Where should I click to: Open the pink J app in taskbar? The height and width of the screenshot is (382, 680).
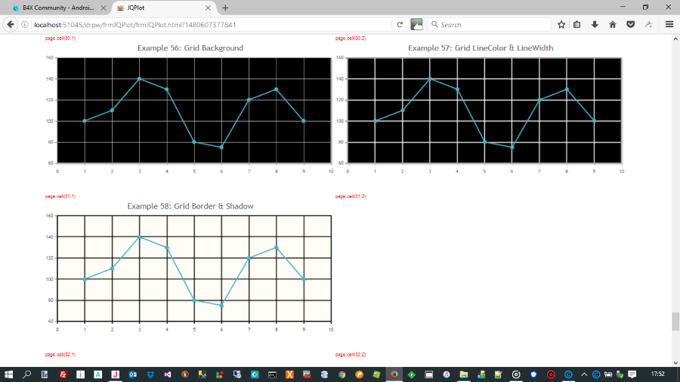pyautogui.click(x=115, y=374)
